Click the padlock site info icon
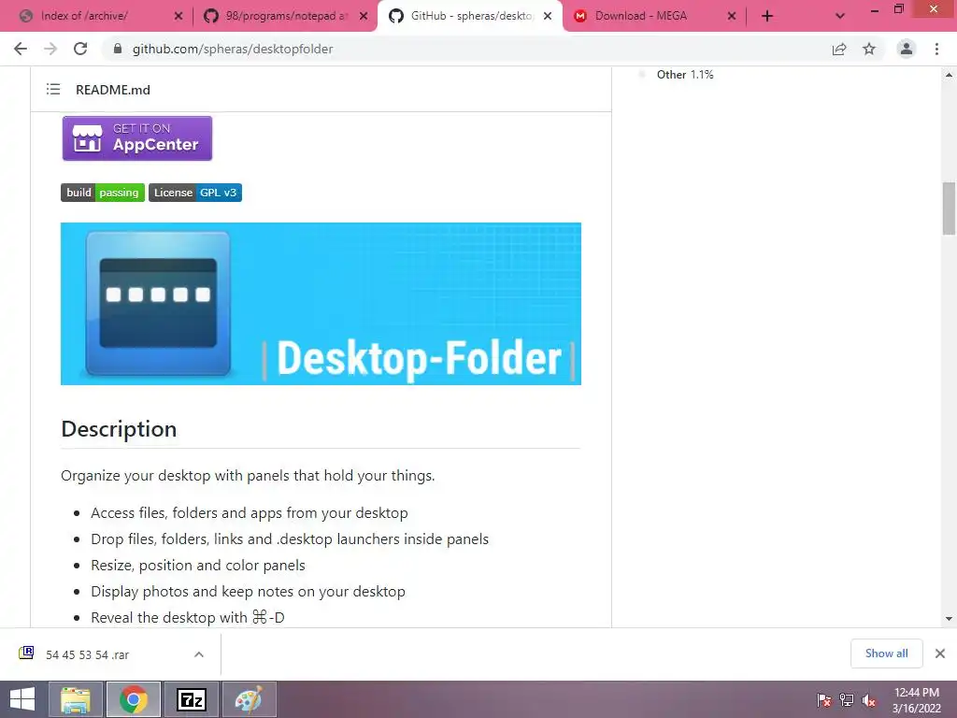 point(118,49)
